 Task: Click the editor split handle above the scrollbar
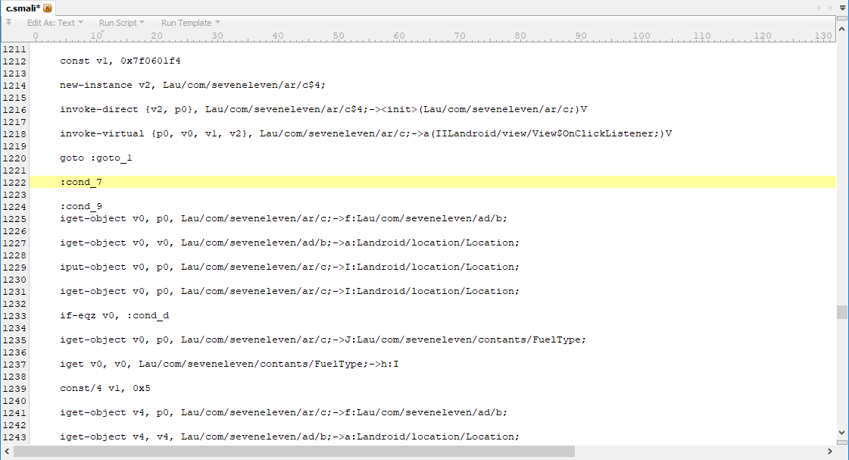[x=842, y=18]
